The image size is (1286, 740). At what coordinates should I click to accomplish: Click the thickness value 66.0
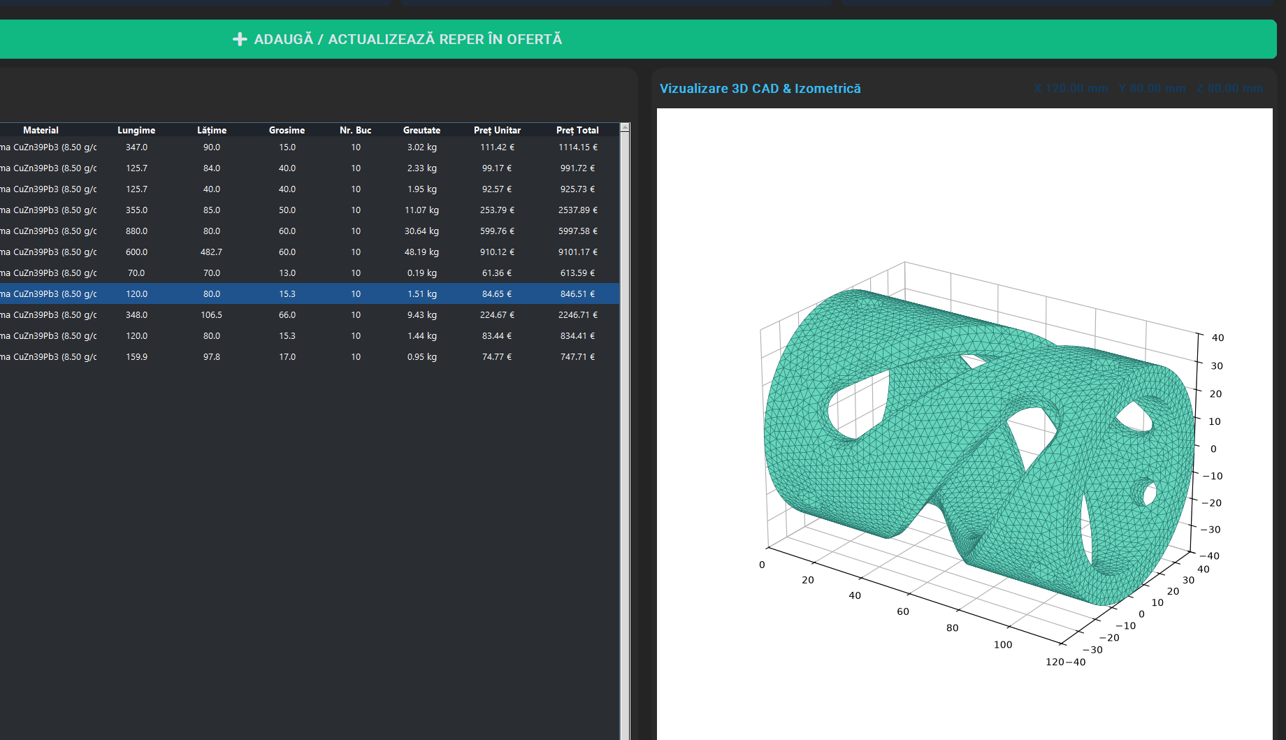click(x=287, y=315)
